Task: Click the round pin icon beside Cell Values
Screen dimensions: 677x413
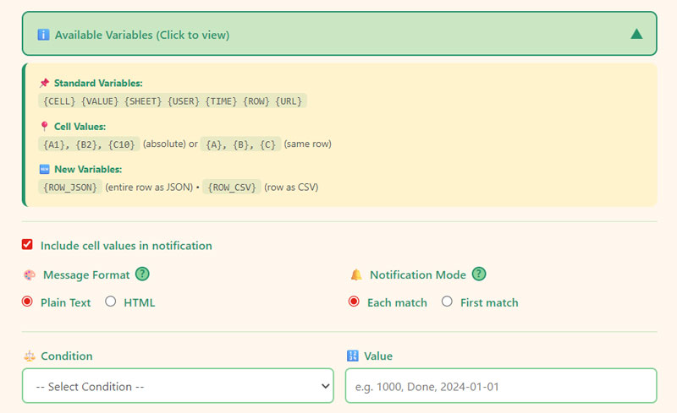Action: pos(44,127)
